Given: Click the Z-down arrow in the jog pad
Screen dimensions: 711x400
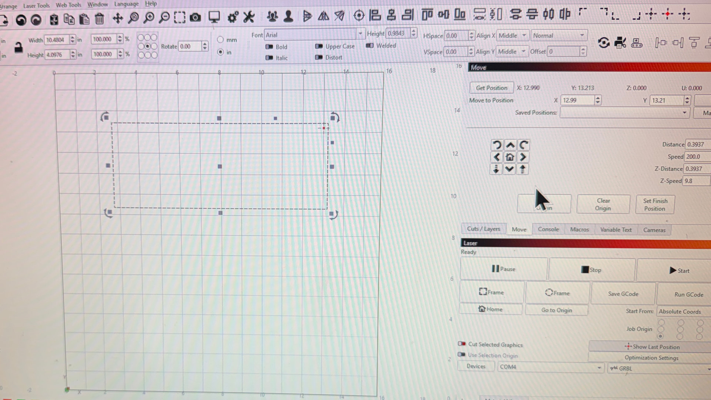Looking at the screenshot, I should coord(496,169).
